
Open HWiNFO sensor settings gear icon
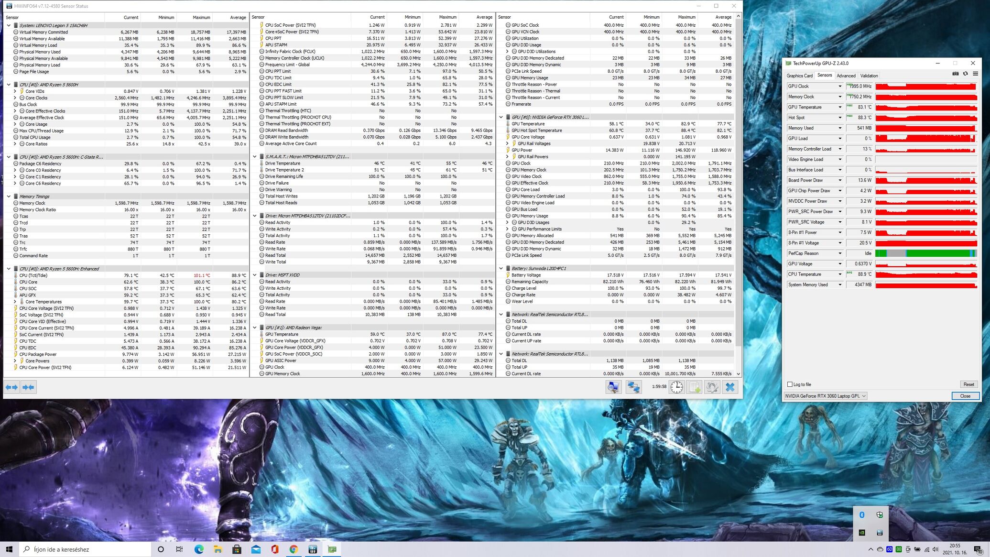[712, 387]
